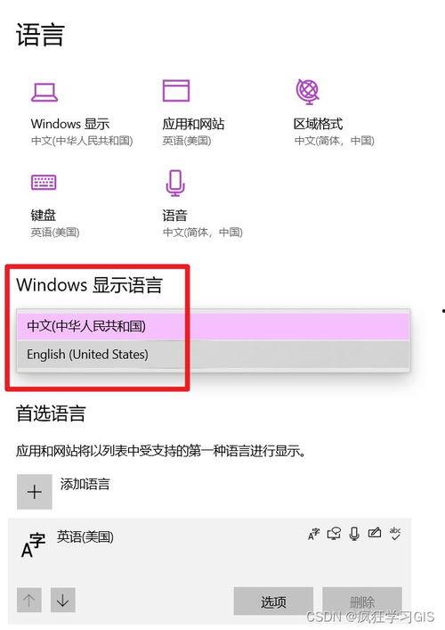
Task: Click the 应用和网站 window icon
Action: [175, 90]
